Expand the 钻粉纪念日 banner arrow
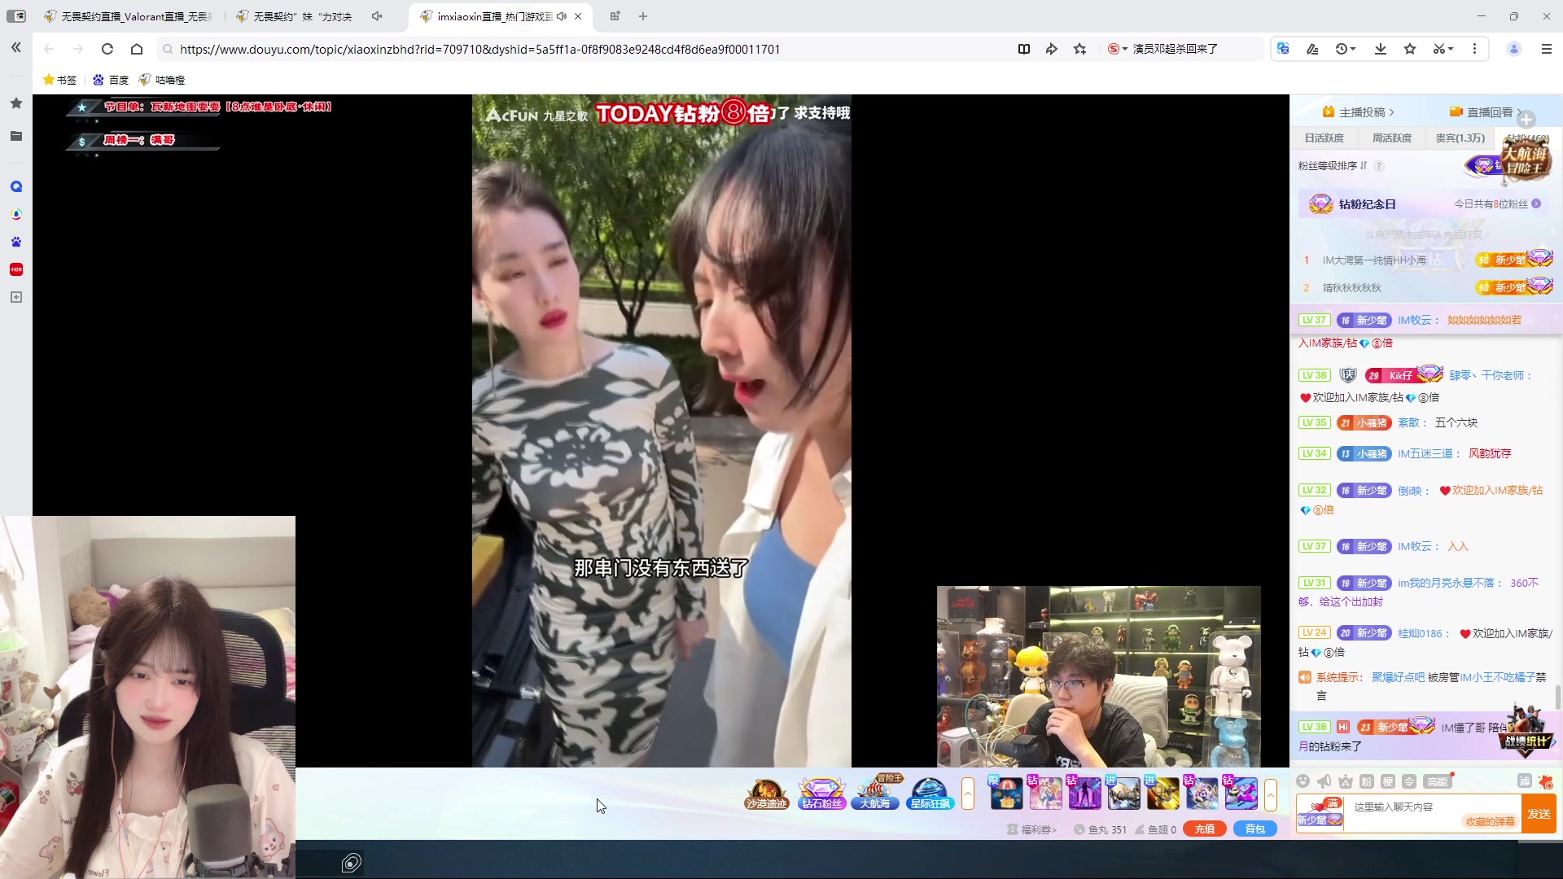1563x879 pixels. click(x=1536, y=204)
